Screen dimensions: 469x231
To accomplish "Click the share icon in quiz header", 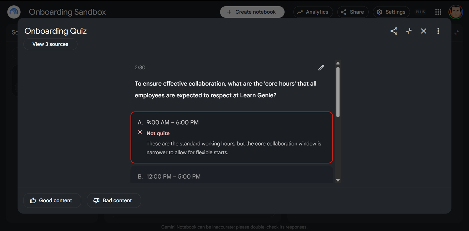I will tap(394, 31).
